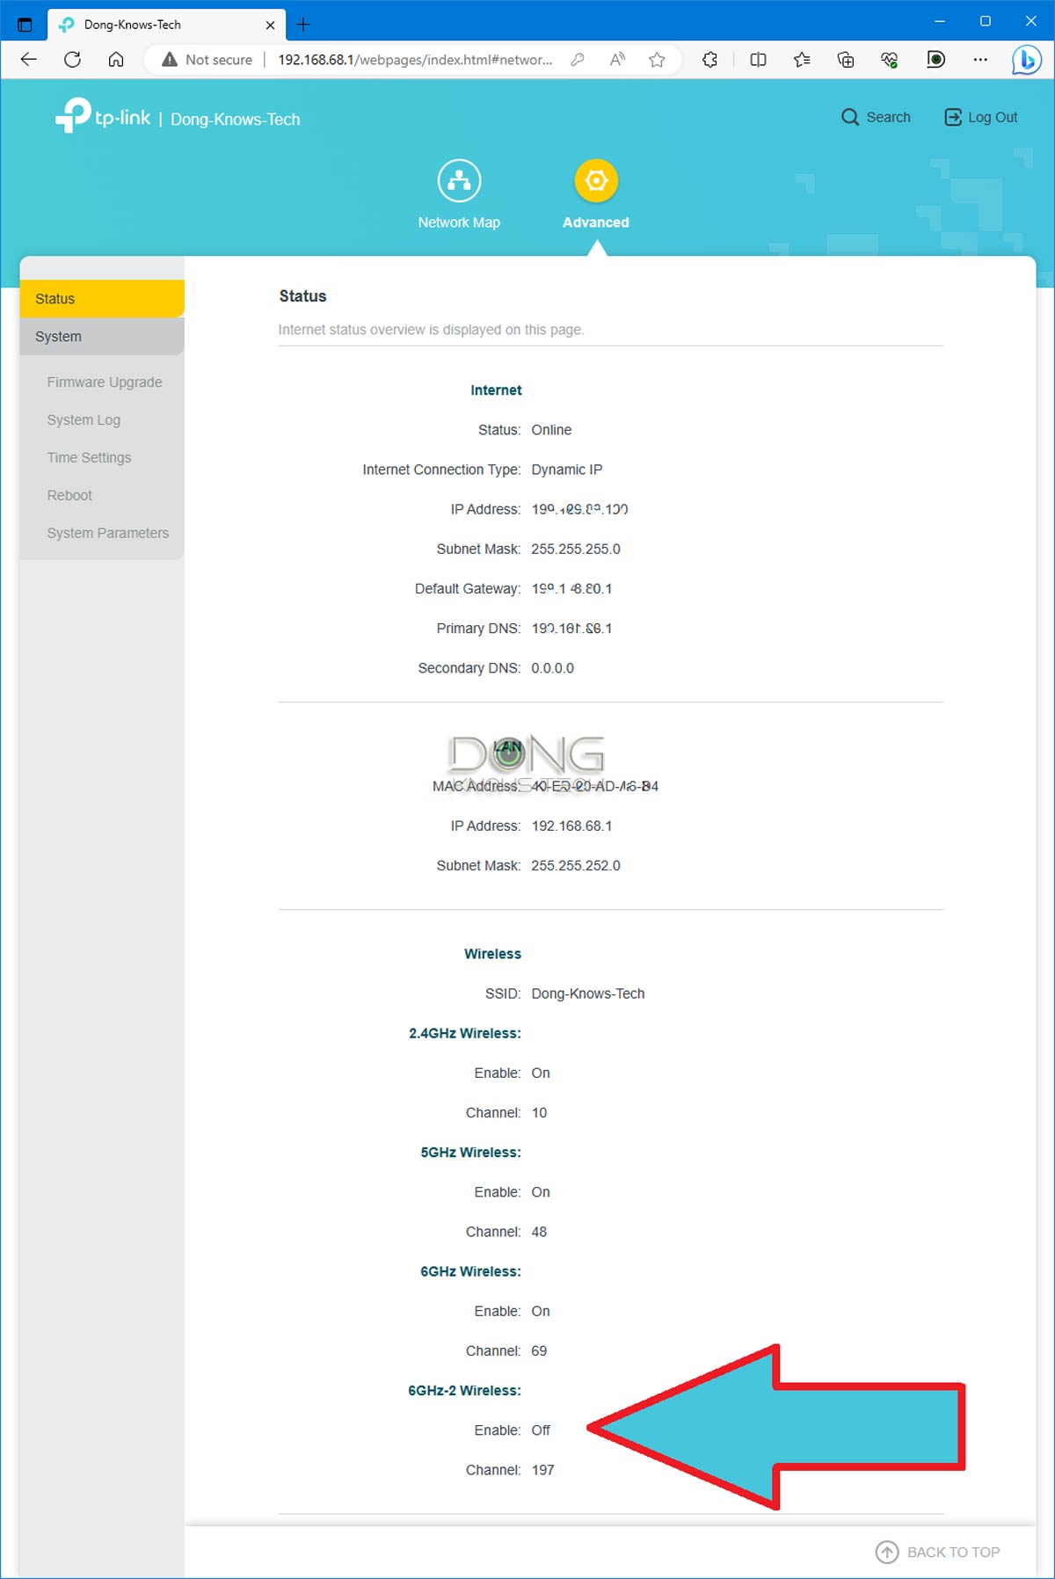Click the Not secure warning icon
Screen dimensions: 1055x1579
coord(170,60)
